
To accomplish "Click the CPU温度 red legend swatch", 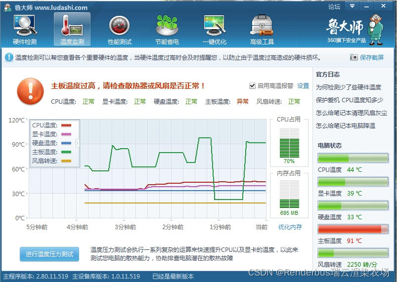I will (x=66, y=125).
